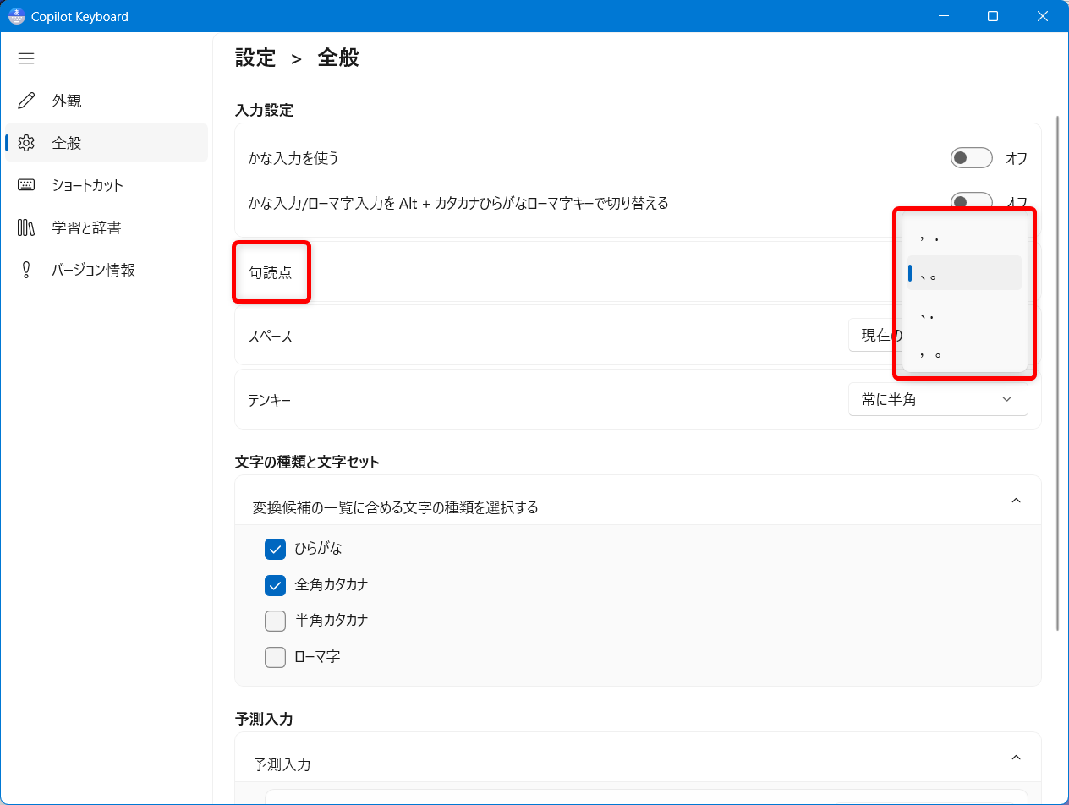Viewport: 1069px width, 805px height.
Task: Click the 入力設定 section heading
Action: [264, 110]
